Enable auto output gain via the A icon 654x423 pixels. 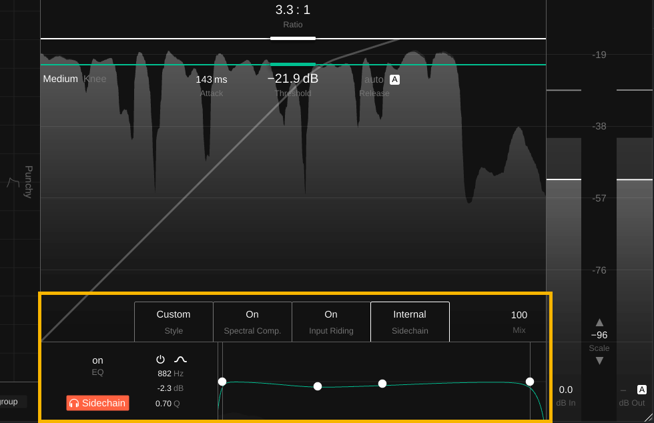click(642, 389)
